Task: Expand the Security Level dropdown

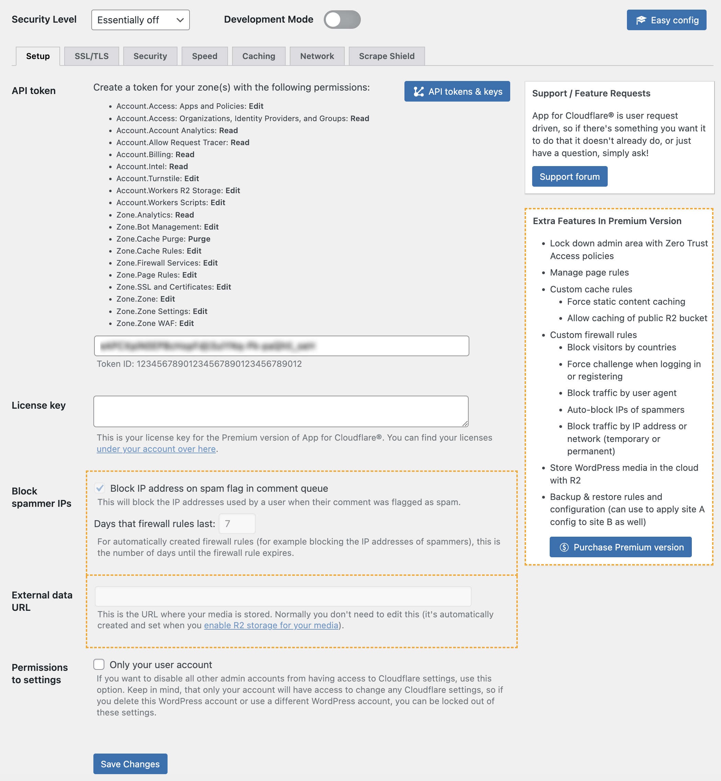Action: point(139,20)
